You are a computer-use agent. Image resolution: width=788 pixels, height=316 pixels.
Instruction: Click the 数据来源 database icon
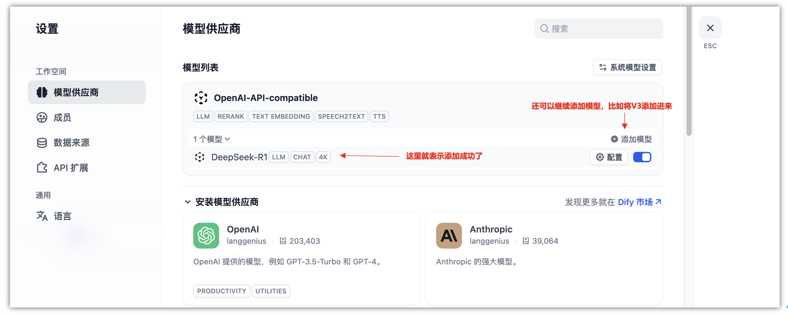[x=42, y=143]
